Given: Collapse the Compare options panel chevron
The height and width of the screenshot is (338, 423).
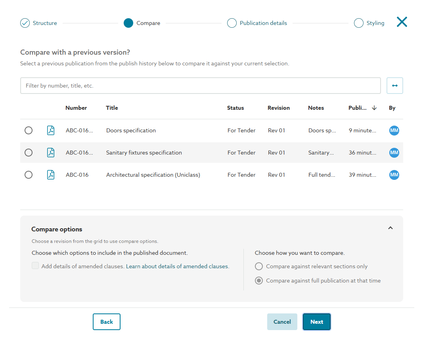Looking at the screenshot, I should 390,228.
